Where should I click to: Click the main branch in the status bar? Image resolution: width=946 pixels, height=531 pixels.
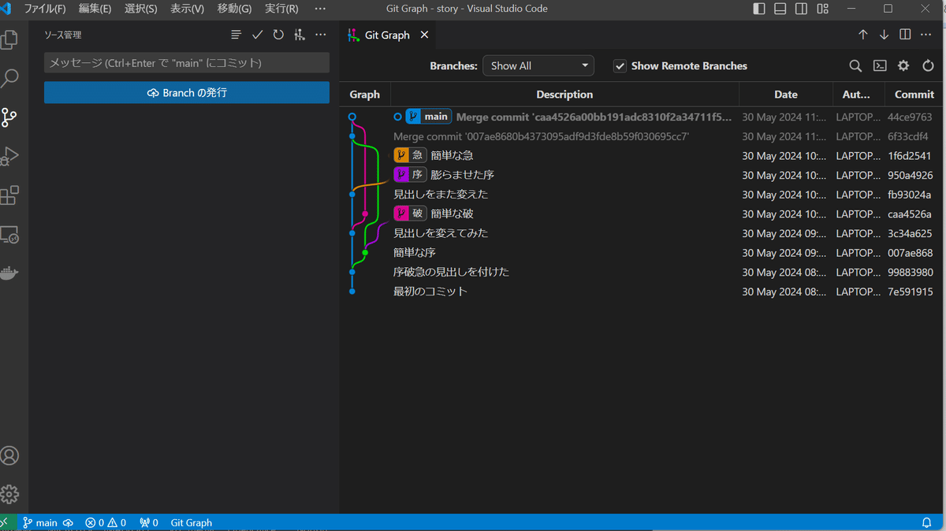[x=40, y=522]
